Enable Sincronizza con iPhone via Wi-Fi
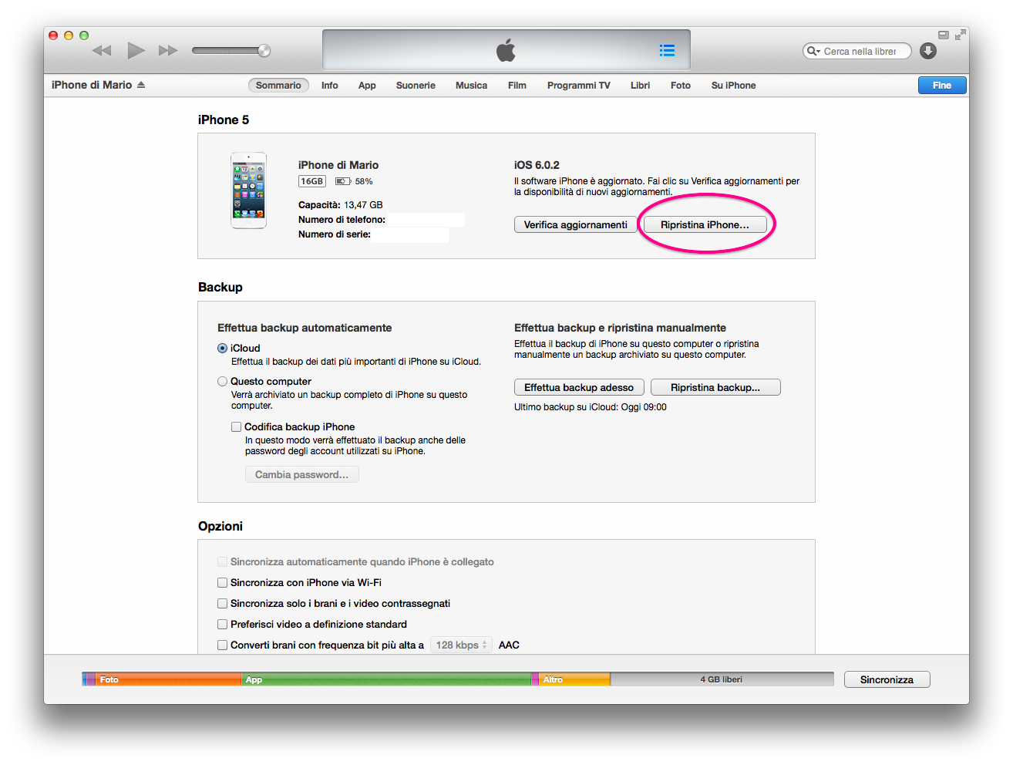Viewport: 1013px width, 765px height. (x=223, y=583)
